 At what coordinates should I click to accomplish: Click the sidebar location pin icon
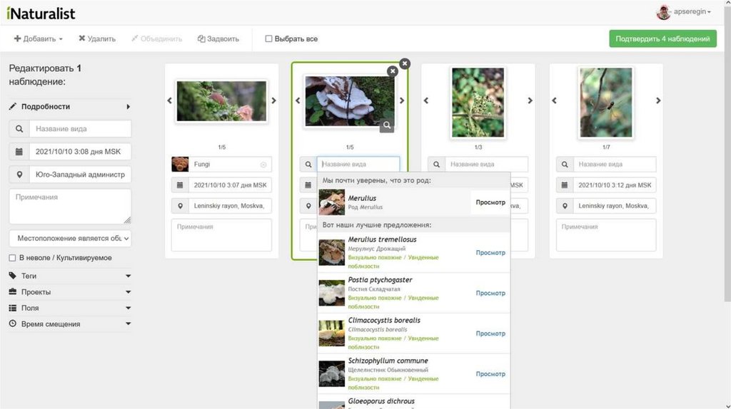19,175
